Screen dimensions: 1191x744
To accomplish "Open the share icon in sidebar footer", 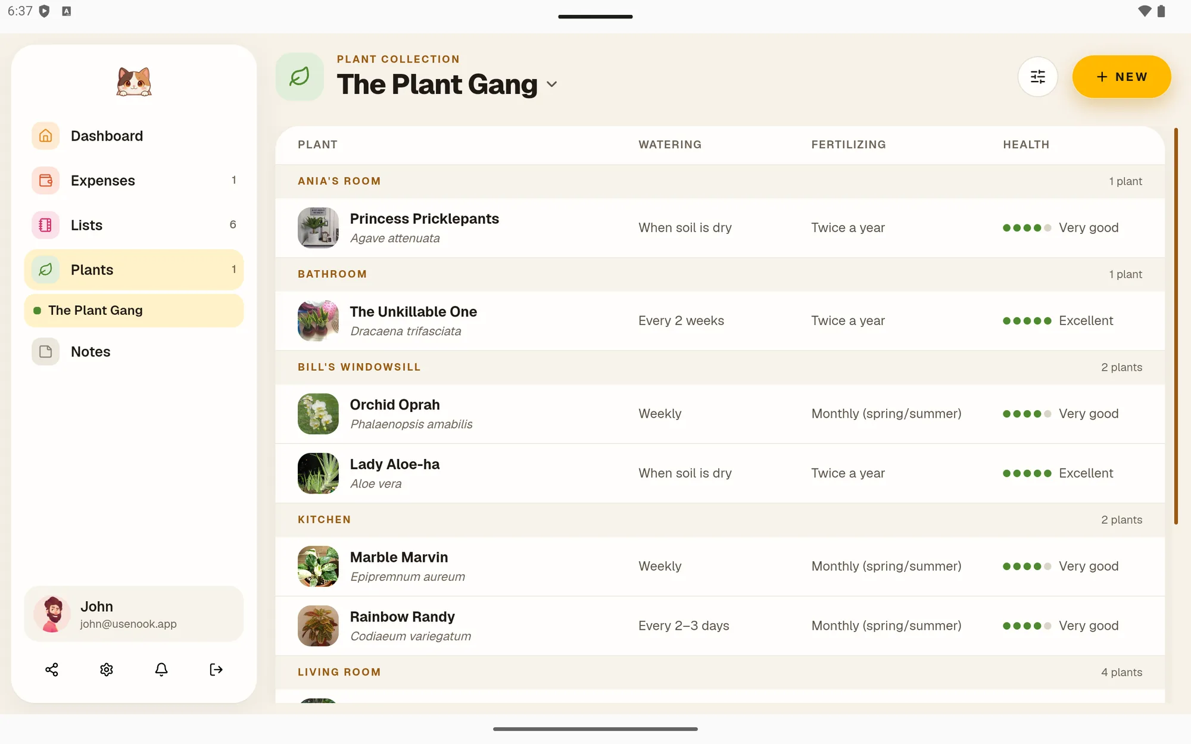I will pos(52,670).
